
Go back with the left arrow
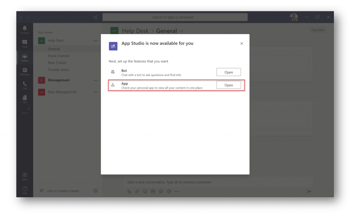[21, 17]
